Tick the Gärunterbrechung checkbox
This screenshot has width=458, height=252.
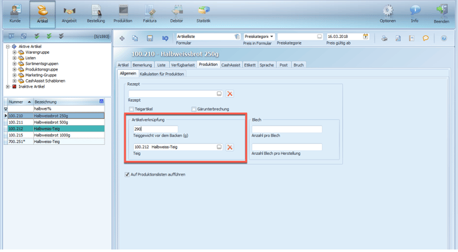pos(194,109)
